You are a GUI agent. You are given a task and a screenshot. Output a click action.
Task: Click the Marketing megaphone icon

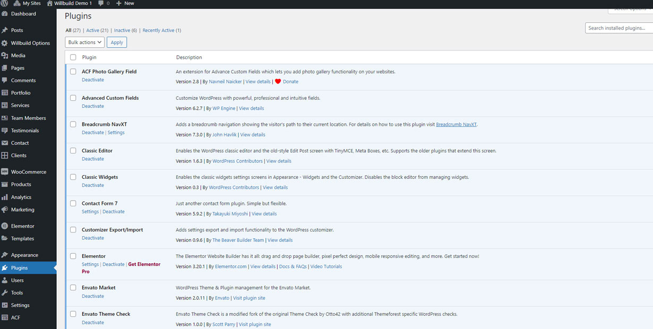click(5, 210)
